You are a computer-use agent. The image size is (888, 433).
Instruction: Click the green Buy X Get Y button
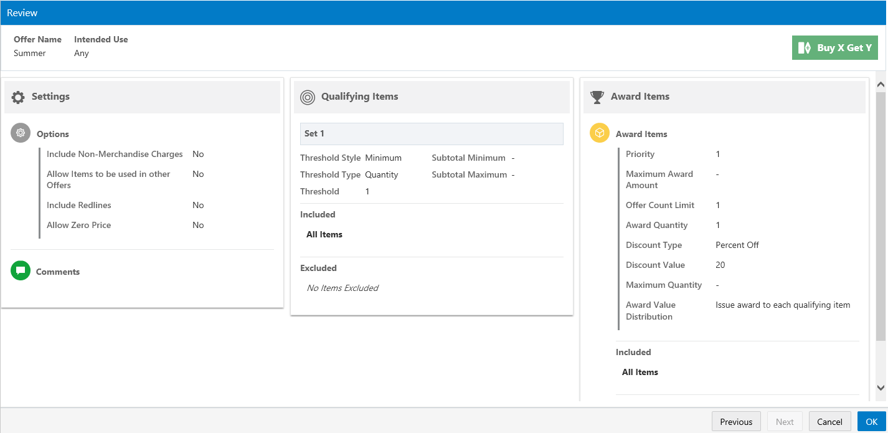pos(835,48)
